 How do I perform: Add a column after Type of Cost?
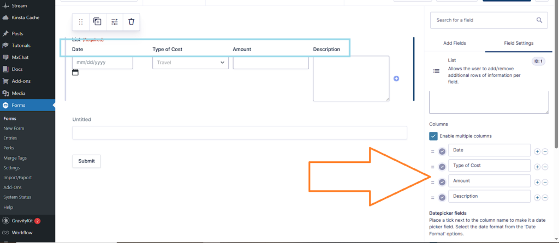pyautogui.click(x=537, y=167)
